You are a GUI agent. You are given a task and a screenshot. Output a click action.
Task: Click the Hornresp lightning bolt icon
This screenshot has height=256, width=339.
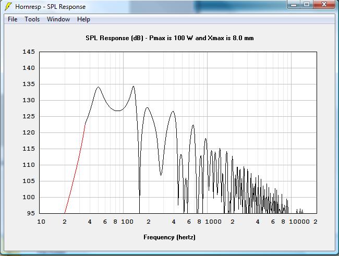click(x=8, y=6)
